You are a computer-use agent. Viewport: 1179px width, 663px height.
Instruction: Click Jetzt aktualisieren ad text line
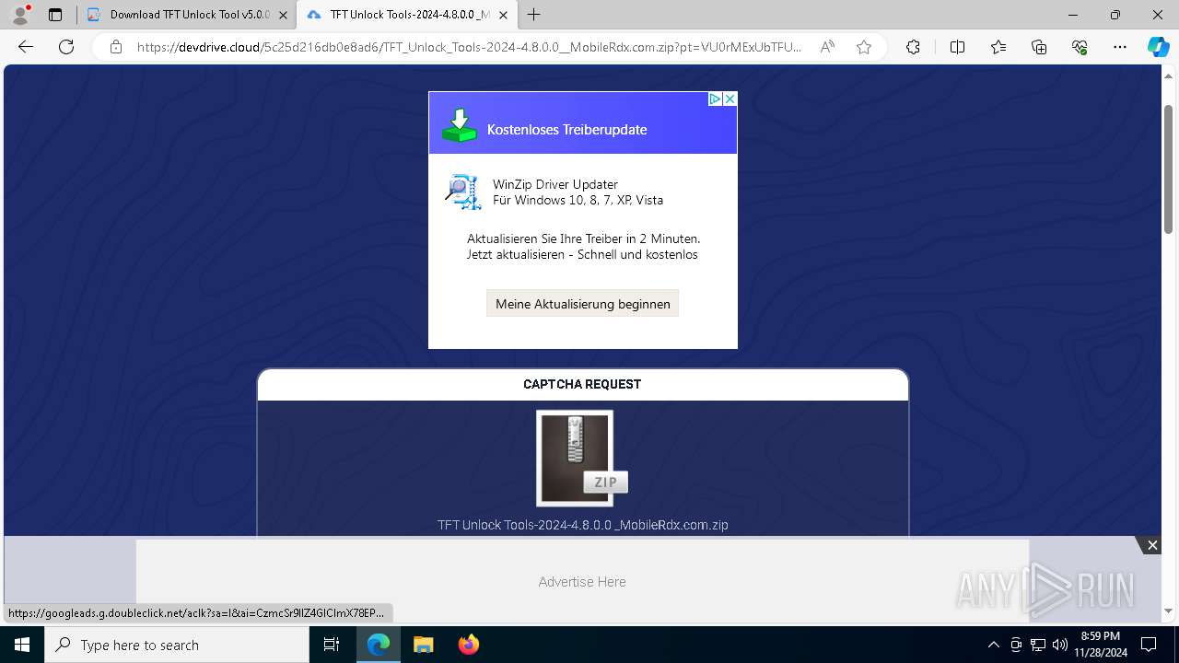click(x=582, y=254)
